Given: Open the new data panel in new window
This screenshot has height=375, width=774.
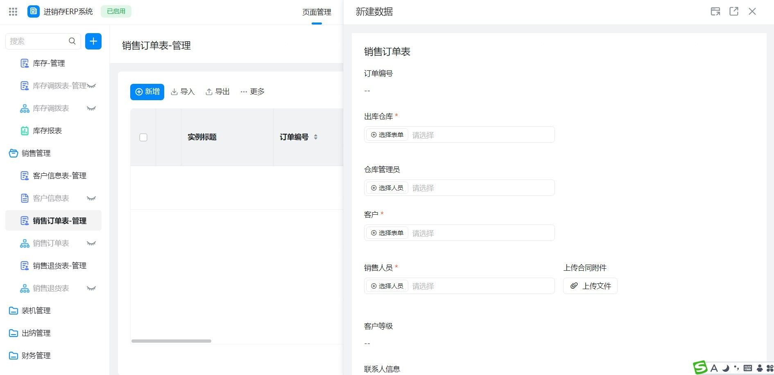Looking at the screenshot, I should (734, 11).
